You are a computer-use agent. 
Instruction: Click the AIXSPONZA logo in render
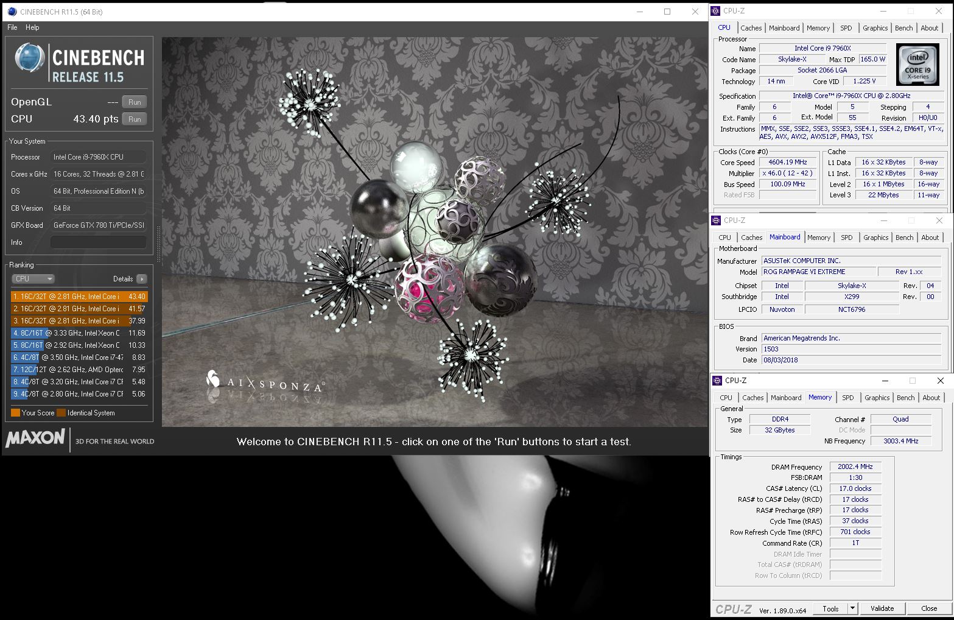pos(265,382)
